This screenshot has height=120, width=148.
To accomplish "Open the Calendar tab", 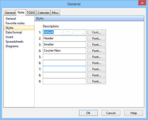I will 43,13.
